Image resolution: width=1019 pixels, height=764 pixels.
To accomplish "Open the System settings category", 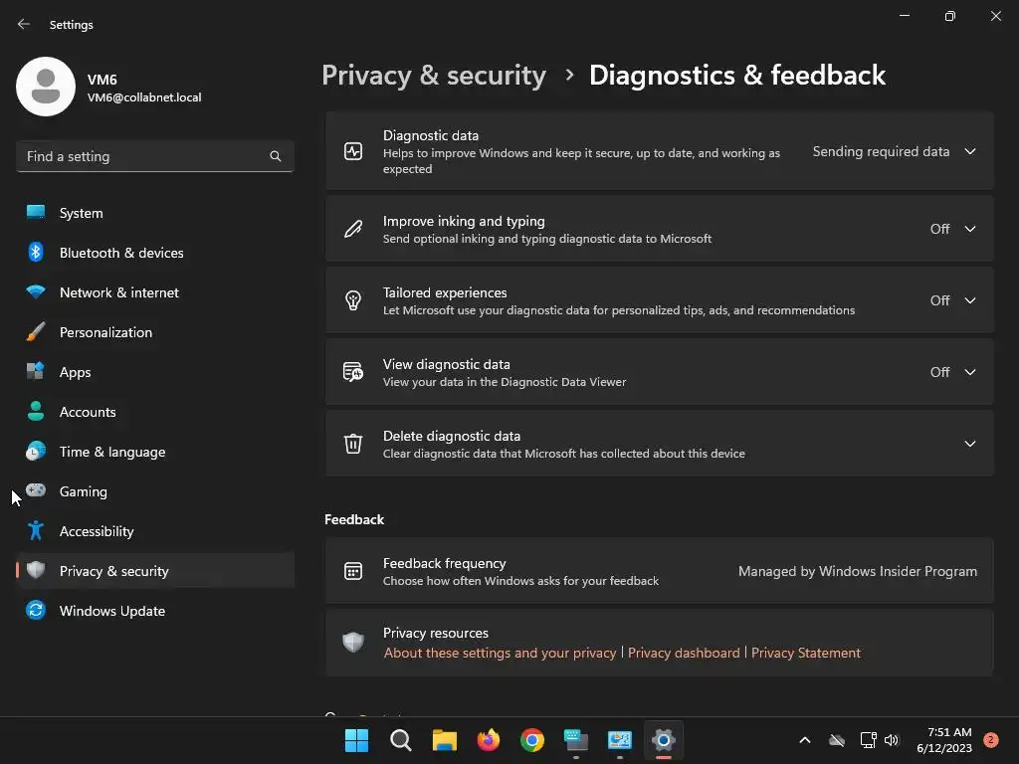I will (x=155, y=213).
